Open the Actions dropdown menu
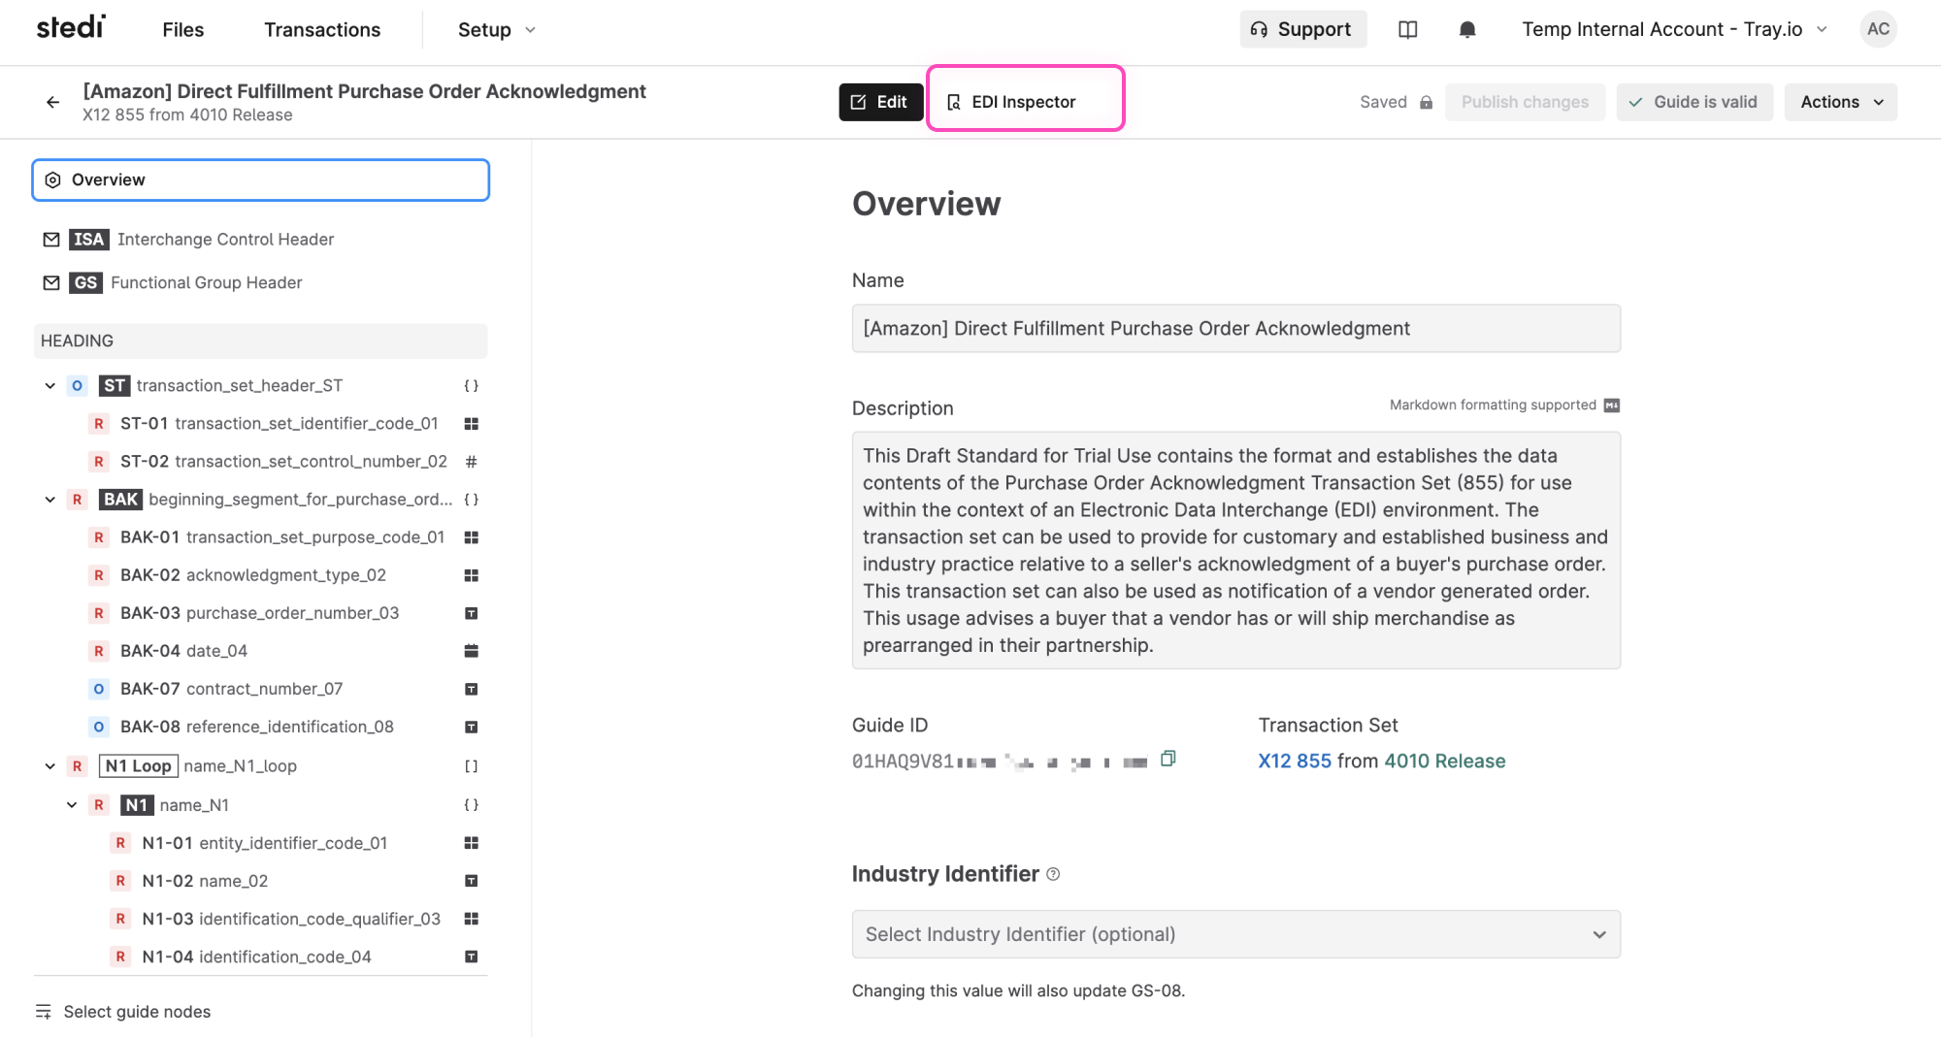 (x=1840, y=102)
